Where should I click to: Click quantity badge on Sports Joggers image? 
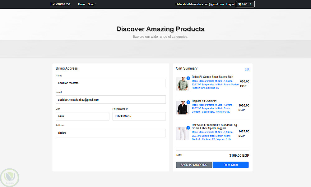[188, 128]
